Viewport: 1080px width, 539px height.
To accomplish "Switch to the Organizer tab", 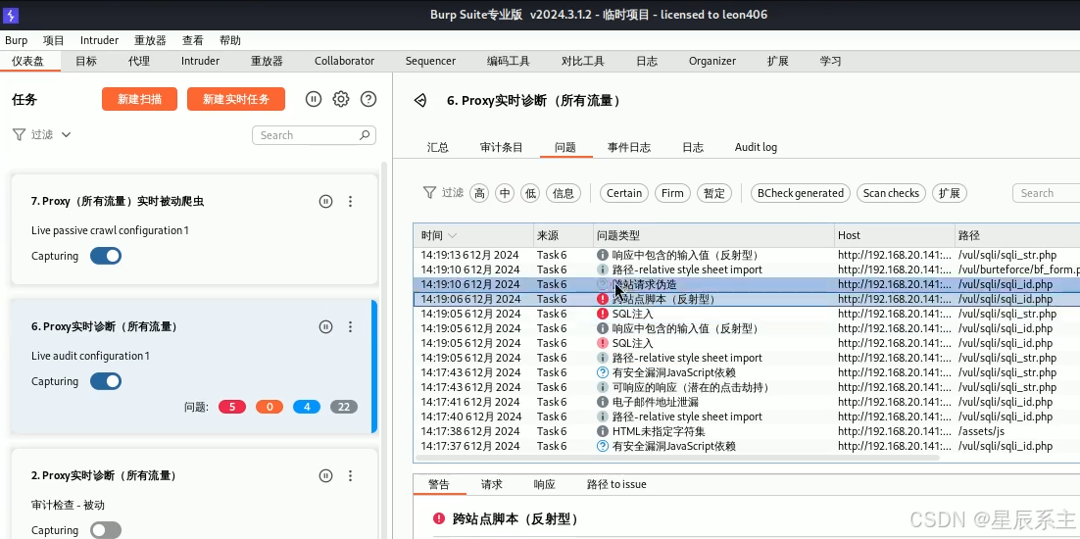I will pos(712,61).
